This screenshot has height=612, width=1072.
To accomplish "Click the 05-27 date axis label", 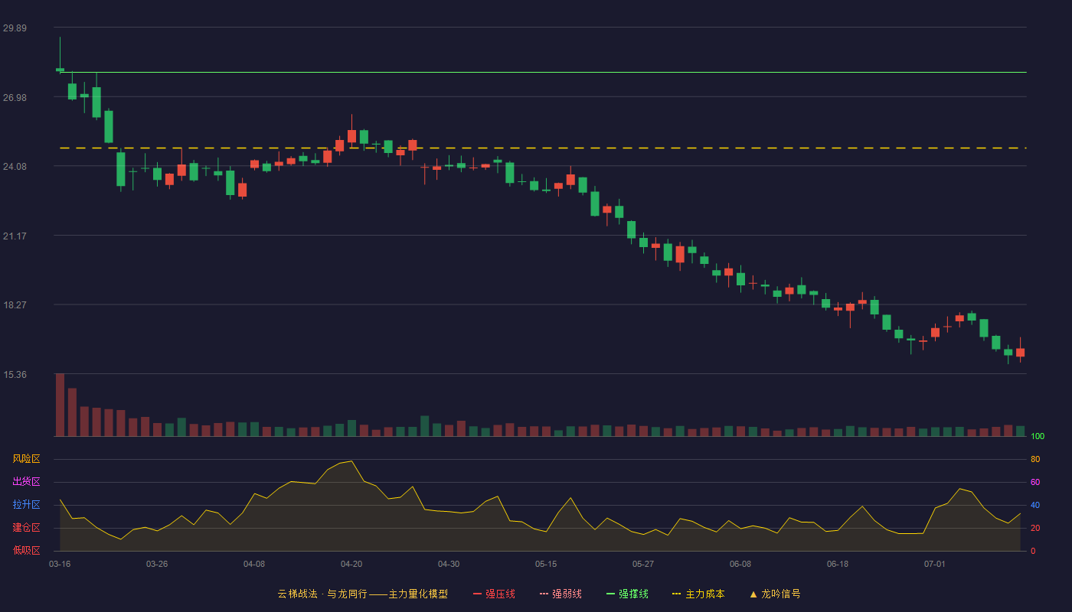I will coord(643,564).
